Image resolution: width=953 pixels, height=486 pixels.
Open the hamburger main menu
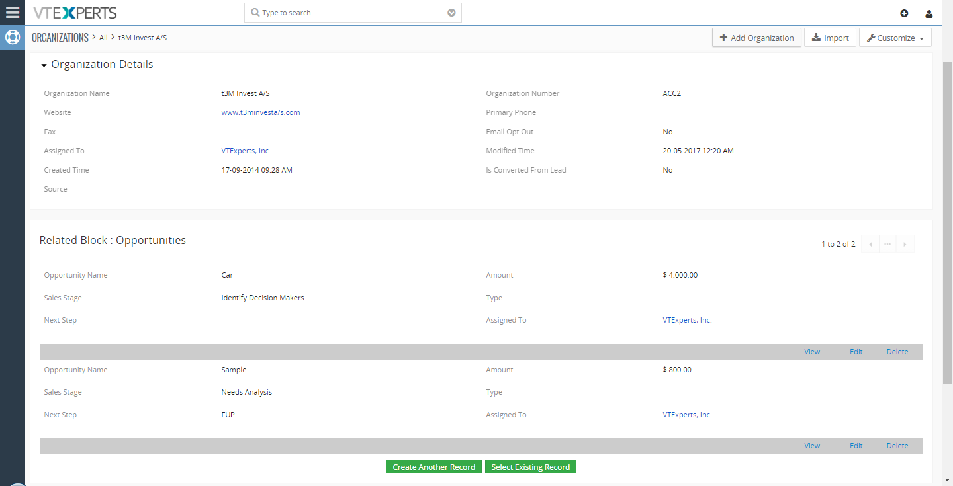point(13,13)
